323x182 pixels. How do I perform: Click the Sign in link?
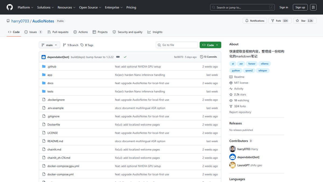tap(284, 7)
